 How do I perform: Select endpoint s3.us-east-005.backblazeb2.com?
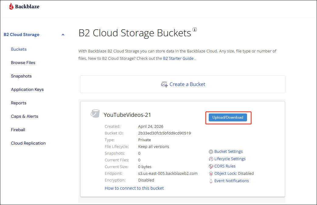coord(168,174)
